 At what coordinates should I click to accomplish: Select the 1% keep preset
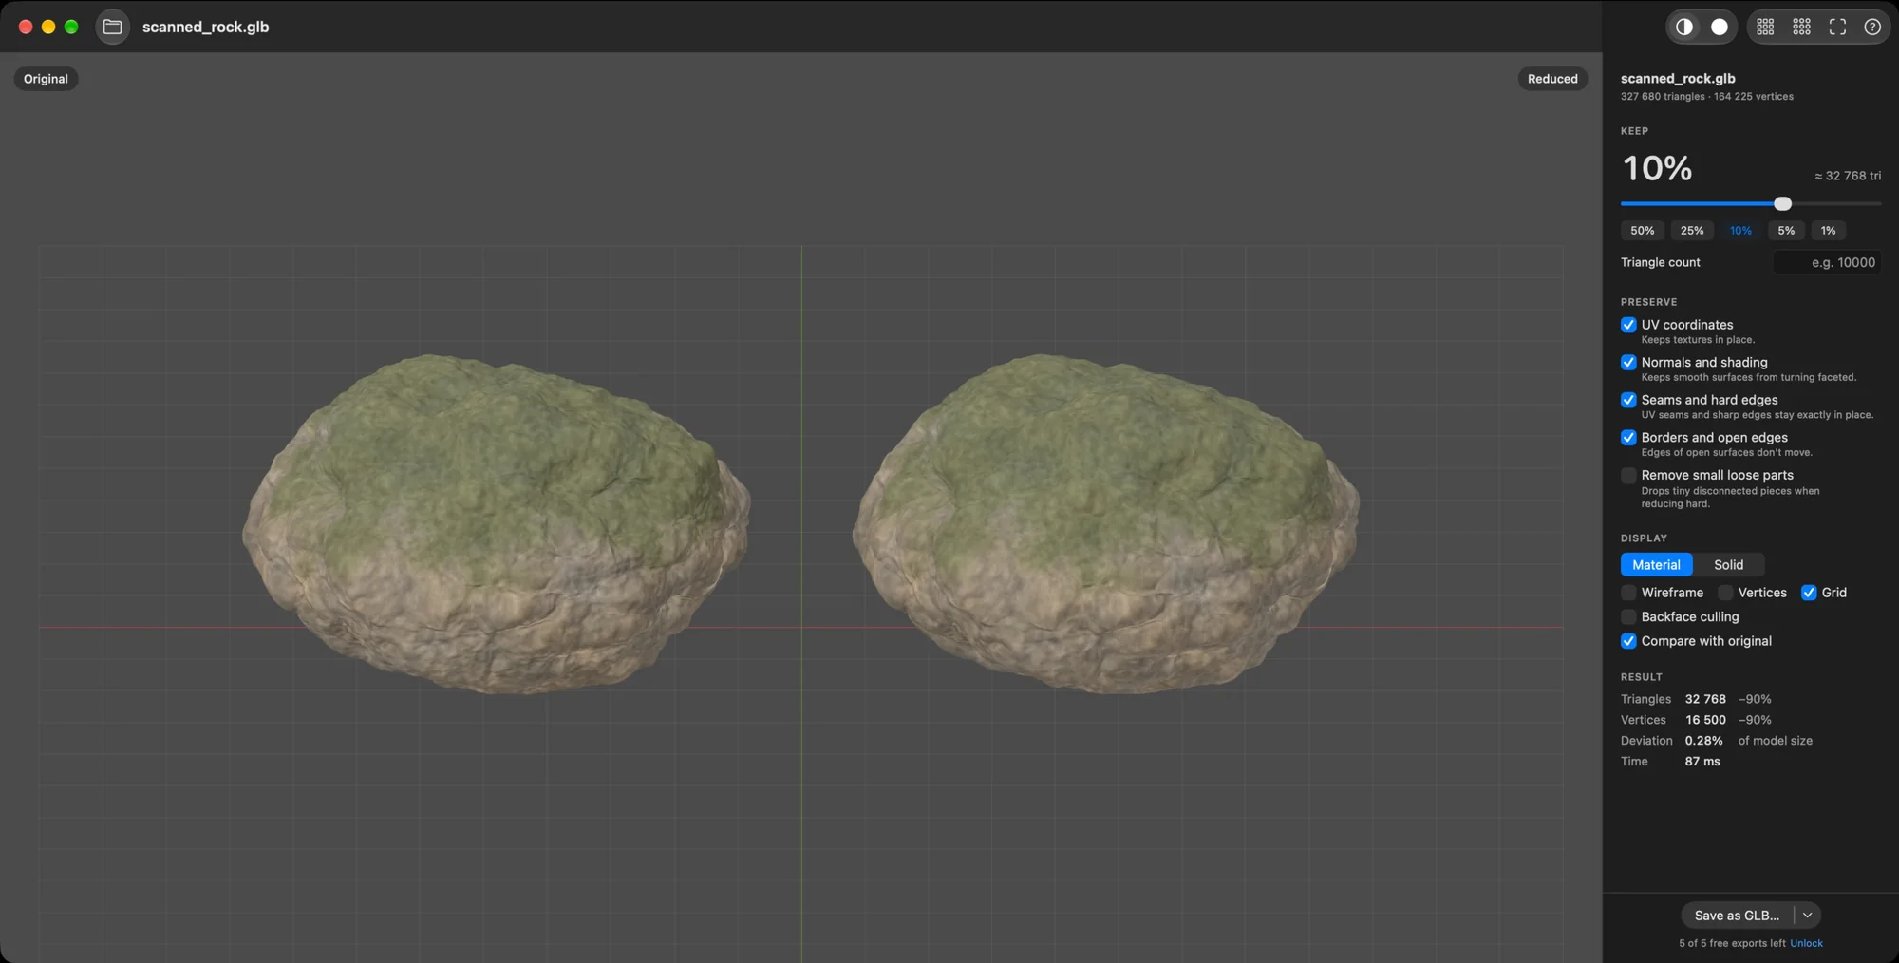(1828, 231)
